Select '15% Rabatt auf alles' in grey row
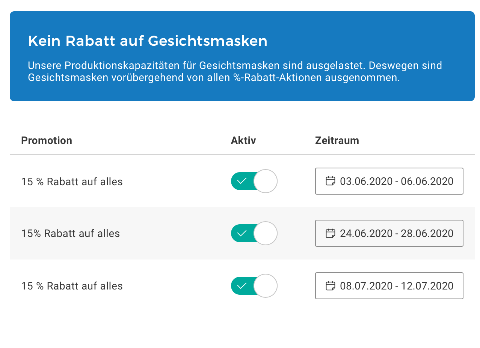This screenshot has height=348, width=480. pos(70,234)
